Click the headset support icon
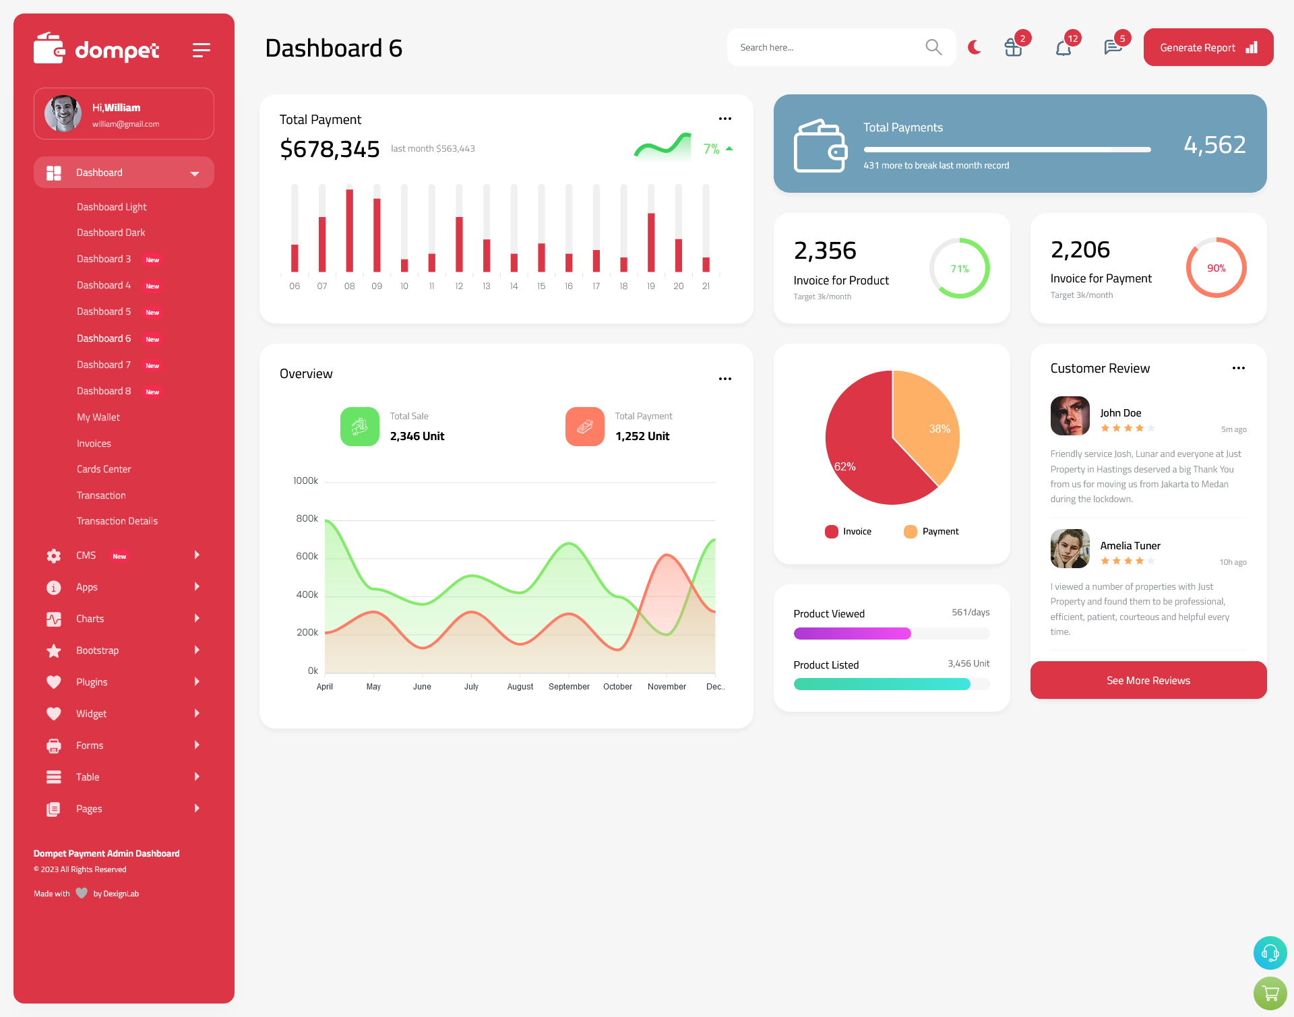 coord(1269,954)
